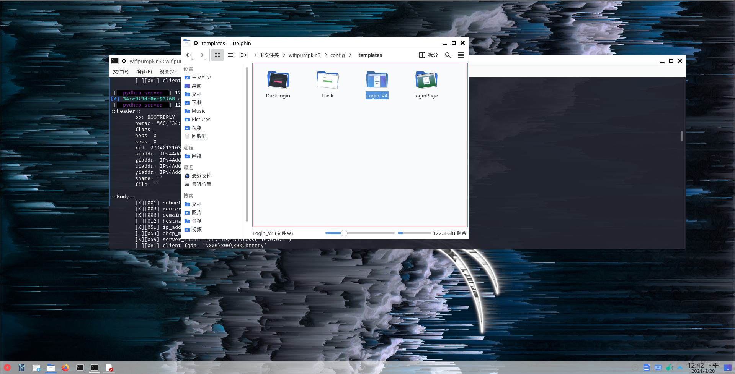Click the Split view button

pyautogui.click(x=428, y=55)
